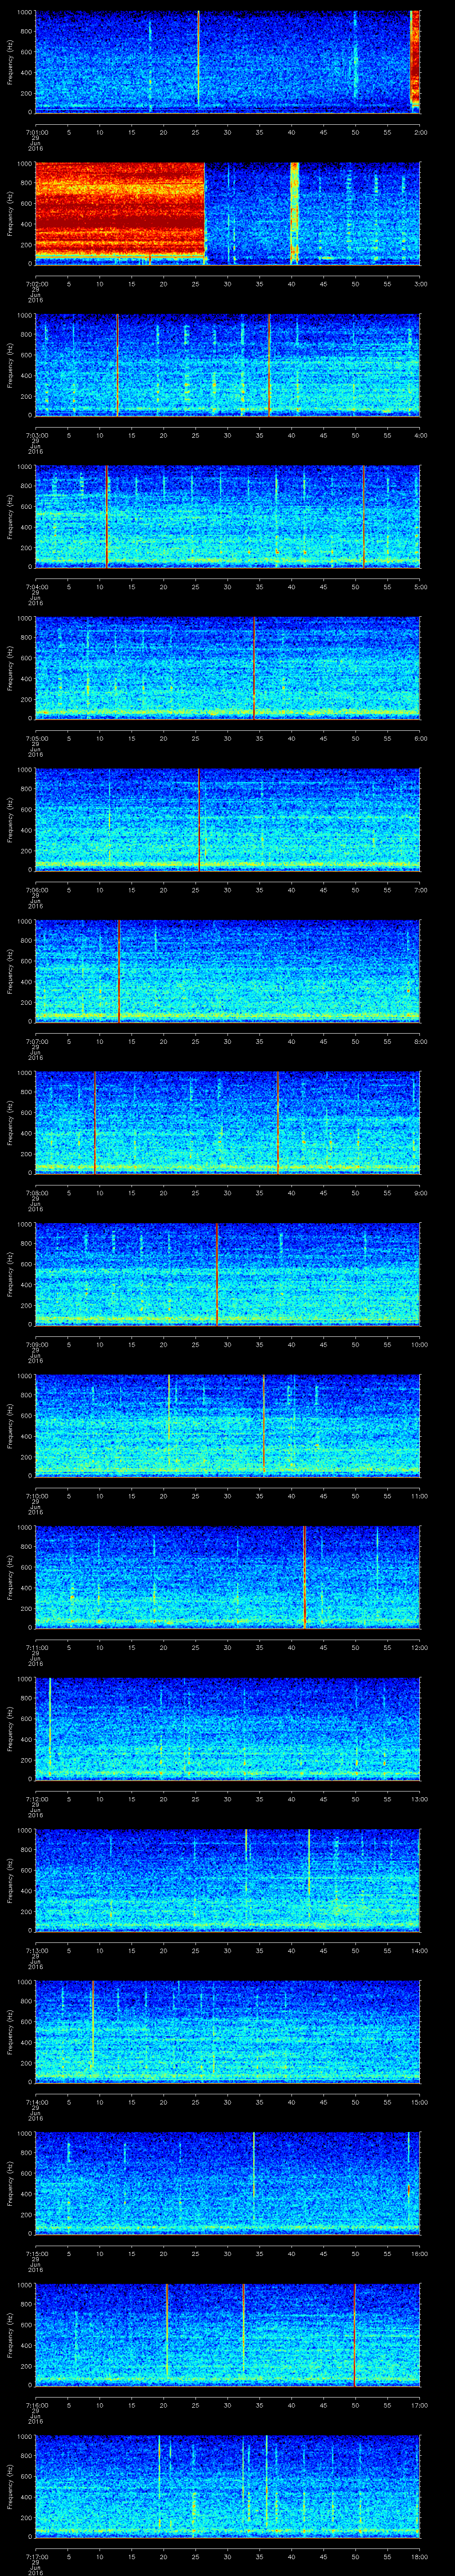Select the '7:17:00' start time label
The height and width of the screenshot is (2576, 455).
(36, 2556)
